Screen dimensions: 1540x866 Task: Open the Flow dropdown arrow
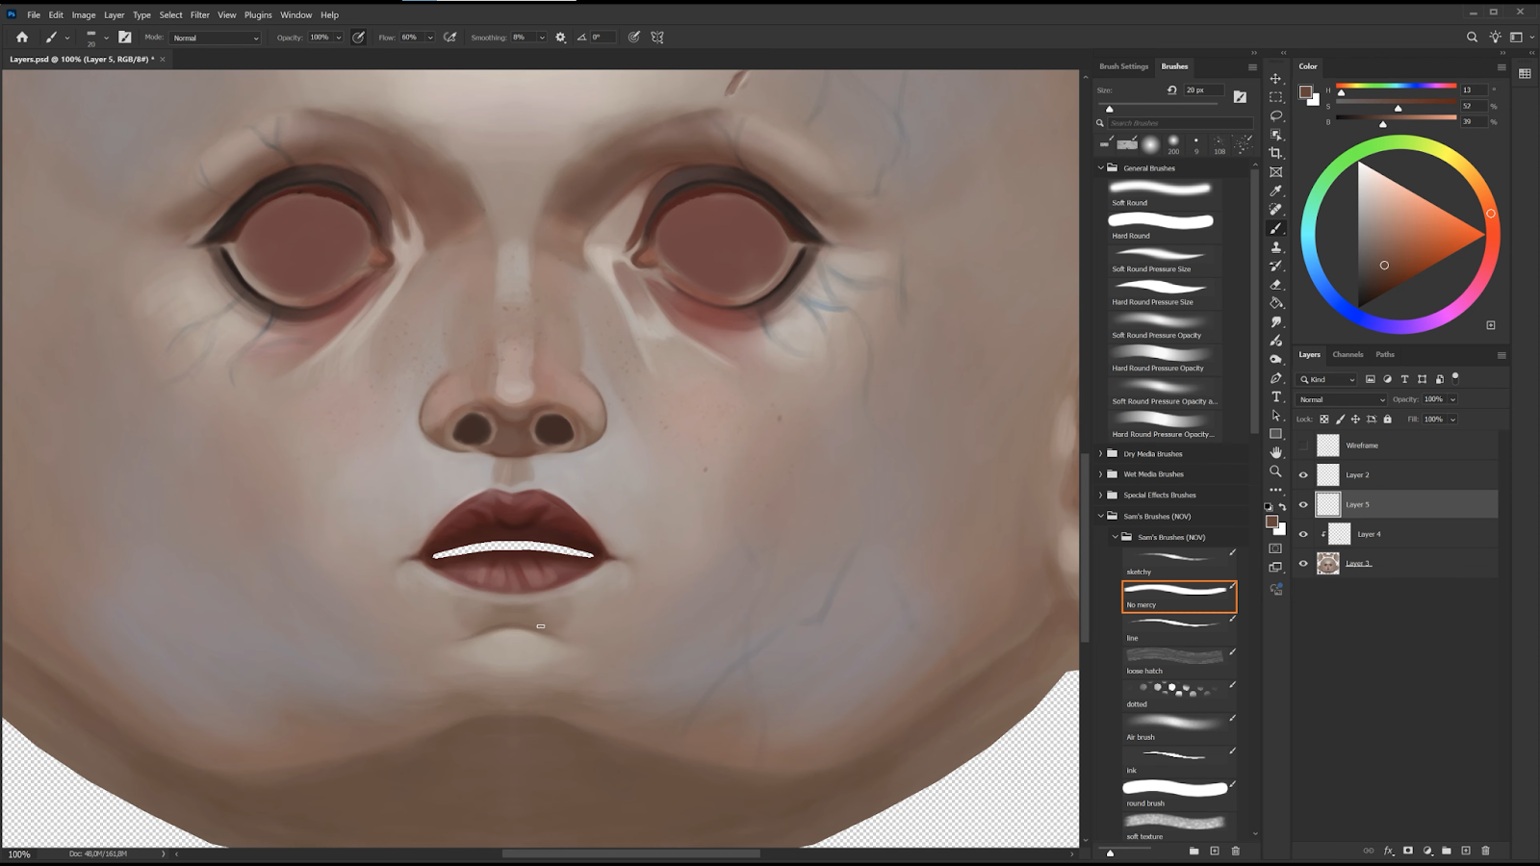point(429,38)
